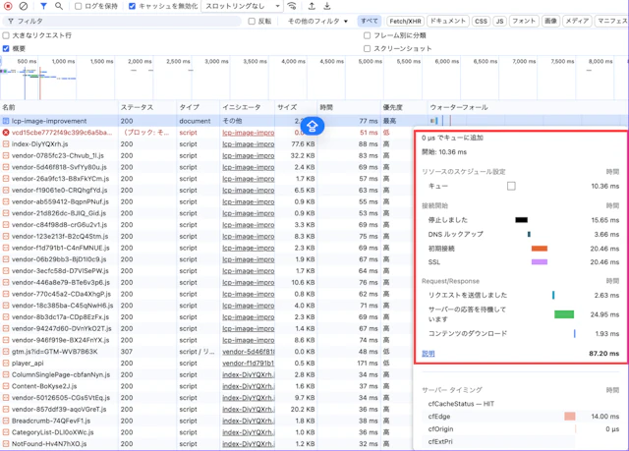The height and width of the screenshot is (451, 629).
Task: Click document icon of lcp-image-improvement row
Action: pos(6,121)
